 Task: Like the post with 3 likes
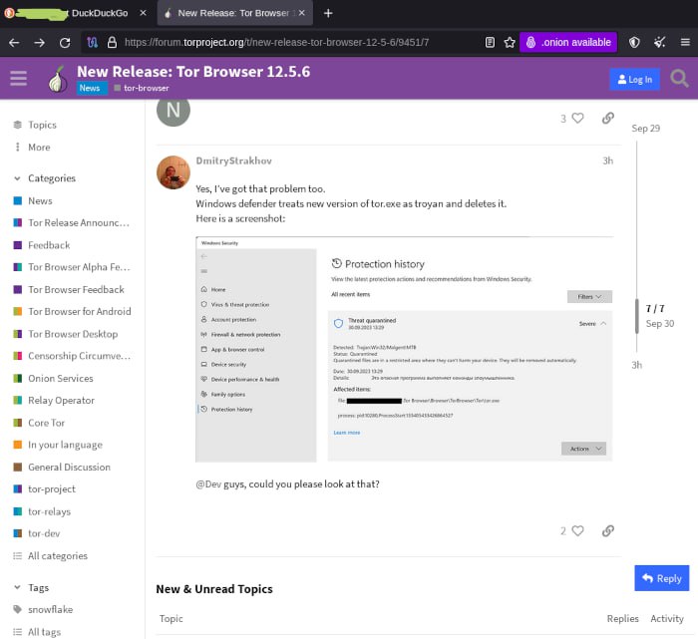pos(577,118)
